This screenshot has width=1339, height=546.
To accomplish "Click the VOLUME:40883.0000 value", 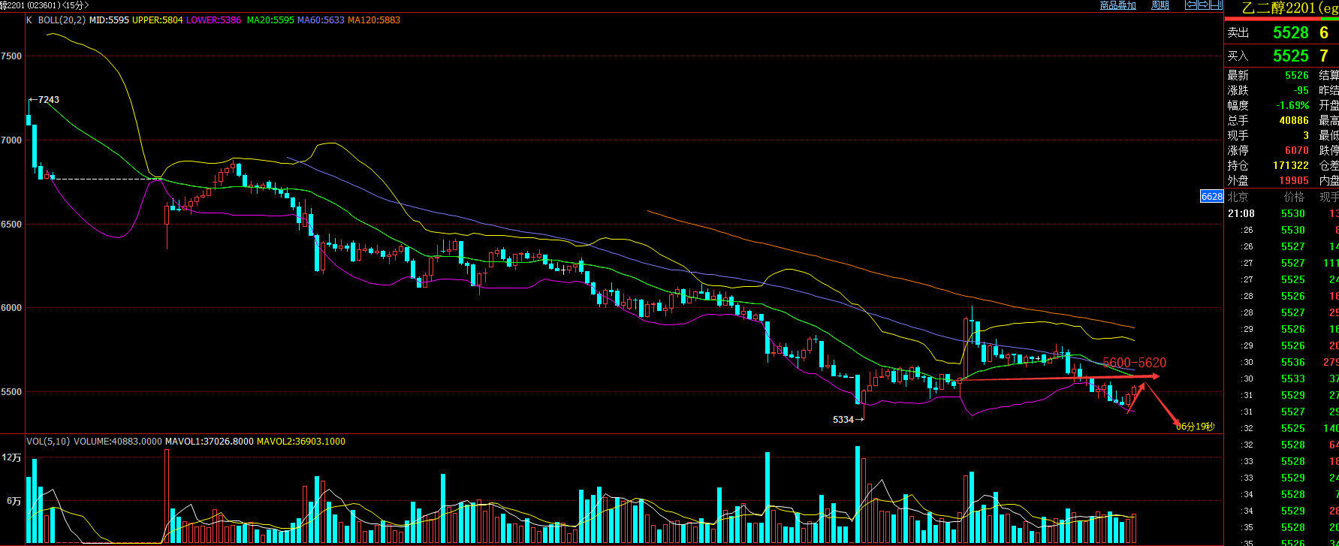I will (117, 442).
